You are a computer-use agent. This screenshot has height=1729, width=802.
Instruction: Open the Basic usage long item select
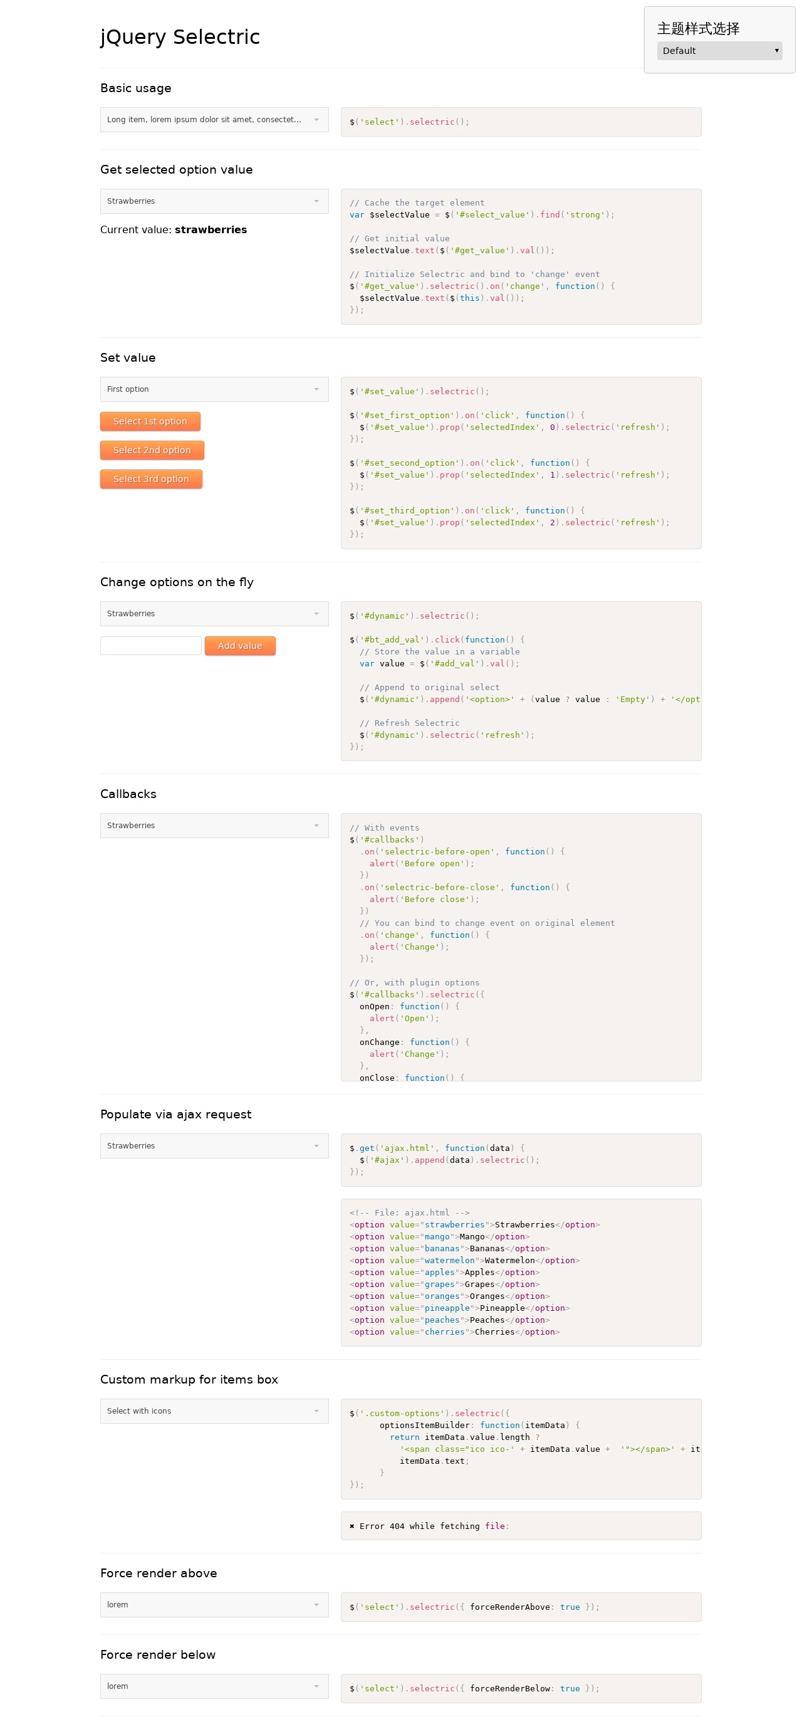(214, 120)
